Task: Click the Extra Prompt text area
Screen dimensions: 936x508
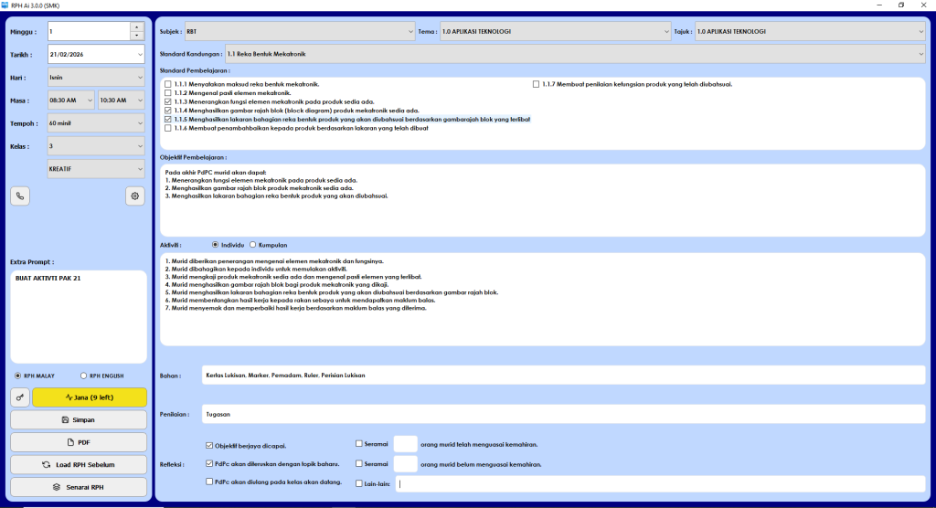Action: click(79, 317)
